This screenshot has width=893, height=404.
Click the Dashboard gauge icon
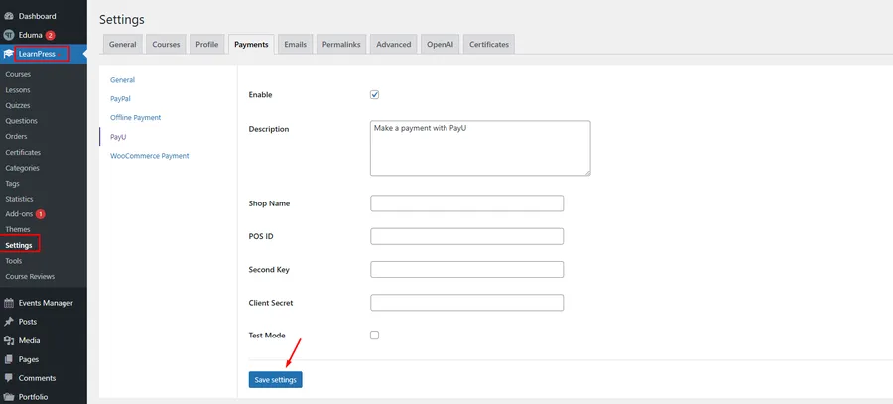coord(9,16)
